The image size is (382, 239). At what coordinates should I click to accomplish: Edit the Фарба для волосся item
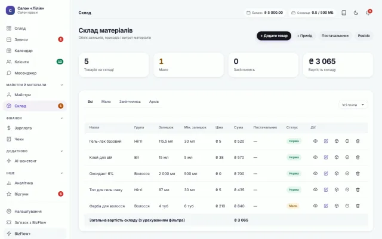click(x=326, y=206)
